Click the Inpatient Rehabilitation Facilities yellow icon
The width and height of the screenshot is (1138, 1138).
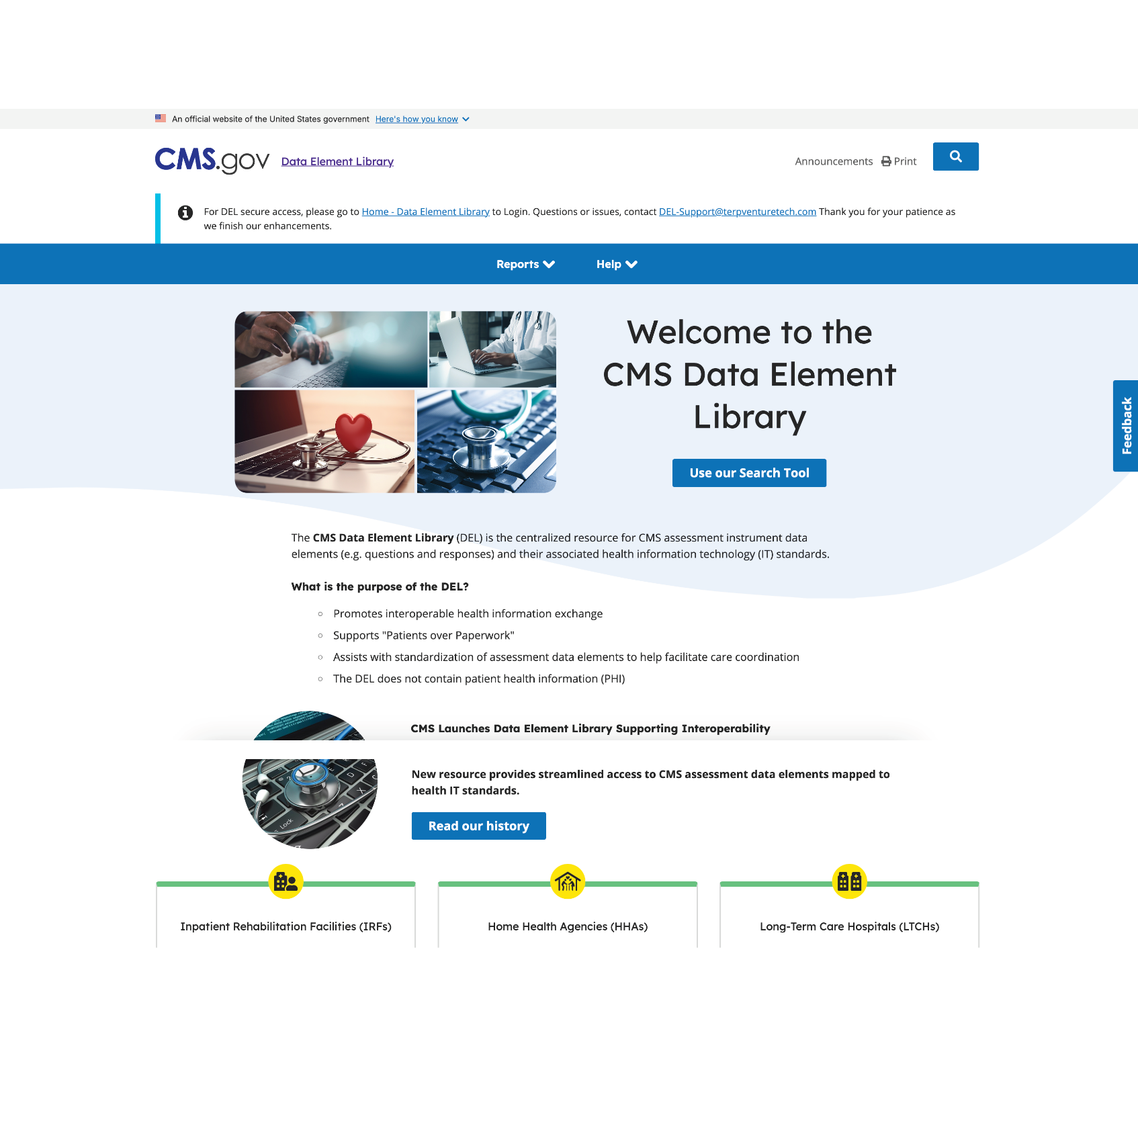(286, 881)
